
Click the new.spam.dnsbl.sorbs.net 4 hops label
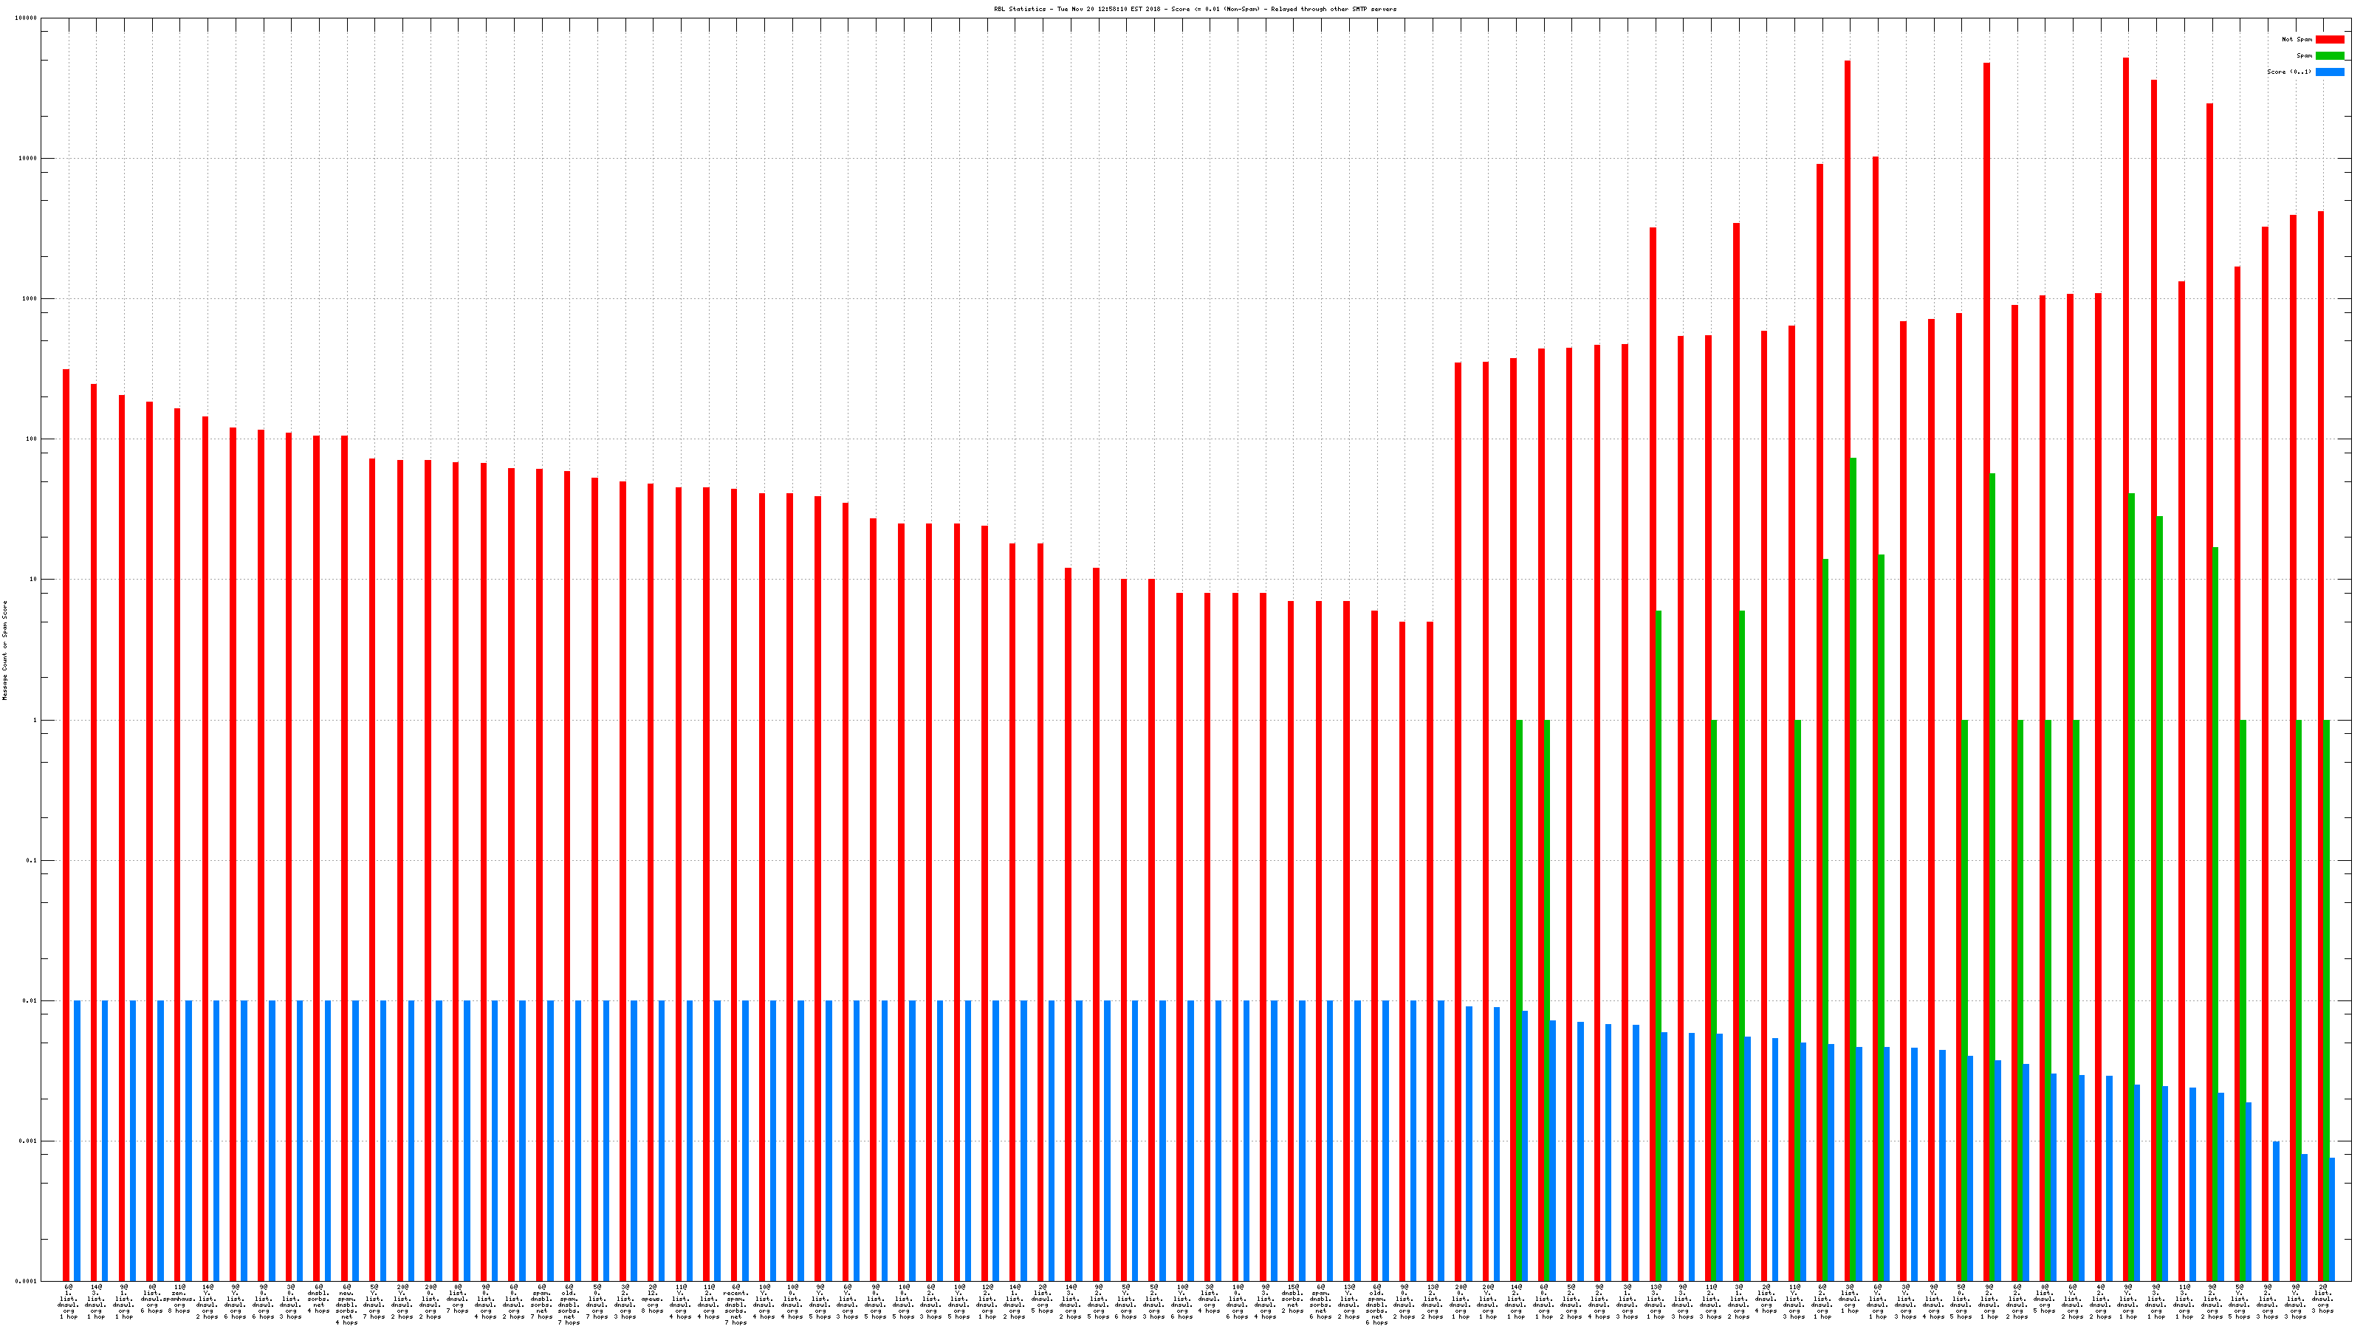(347, 1305)
